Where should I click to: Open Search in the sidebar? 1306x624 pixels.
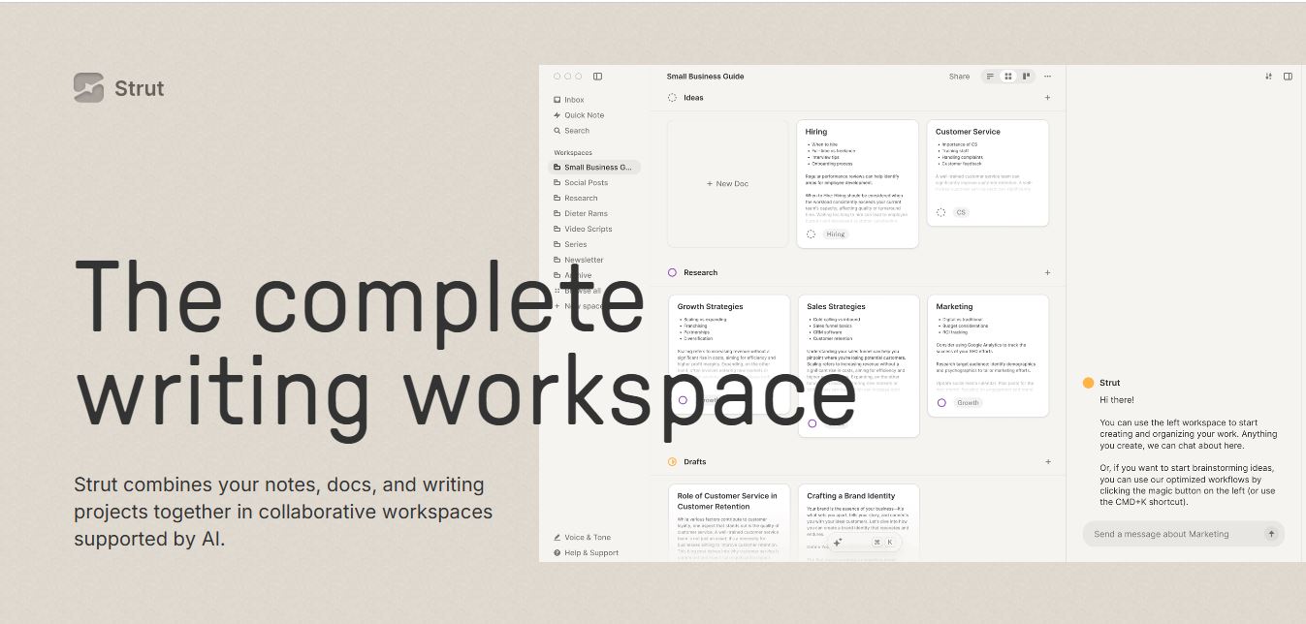[x=576, y=131]
